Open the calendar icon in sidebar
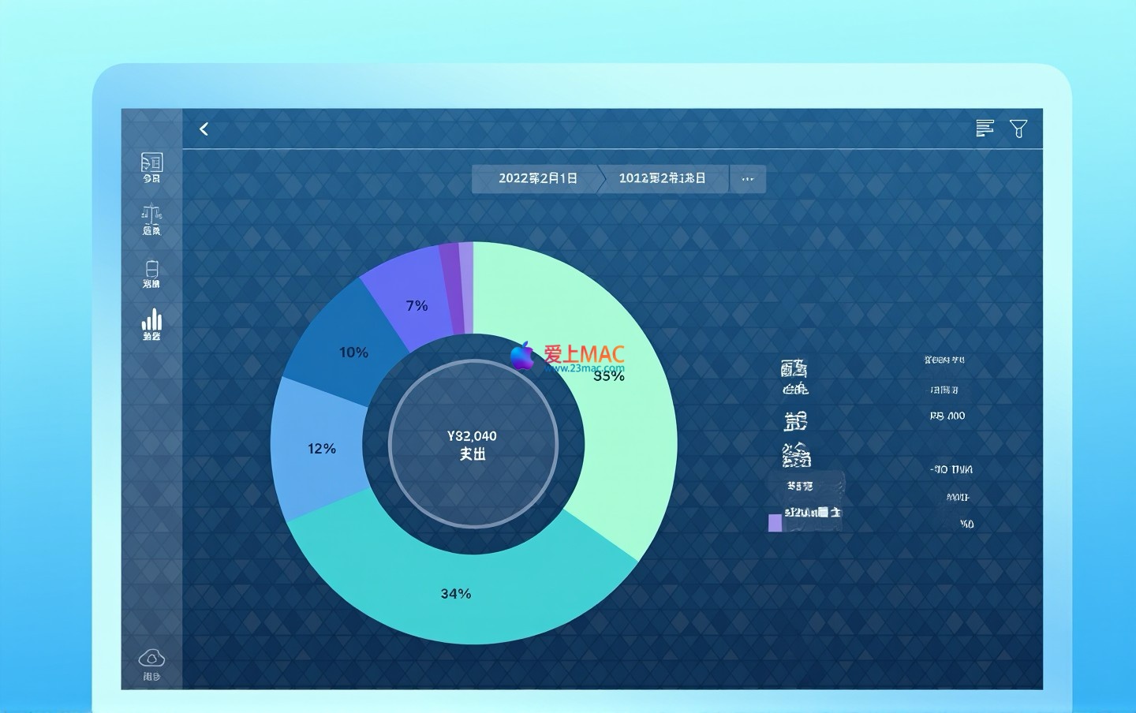This screenshot has width=1136, height=713. 151,166
